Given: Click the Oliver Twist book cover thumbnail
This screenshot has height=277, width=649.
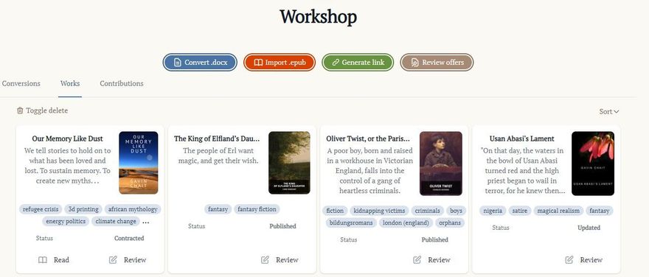Looking at the screenshot, I should [441, 164].
